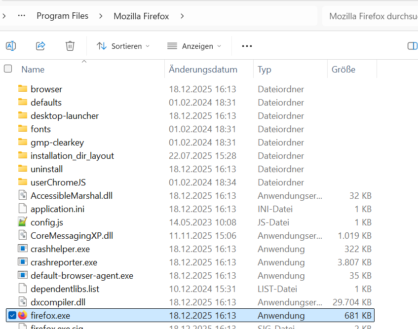Show hidden breadcrumb path ellipsis
The image size is (418, 329).
click(x=21, y=16)
